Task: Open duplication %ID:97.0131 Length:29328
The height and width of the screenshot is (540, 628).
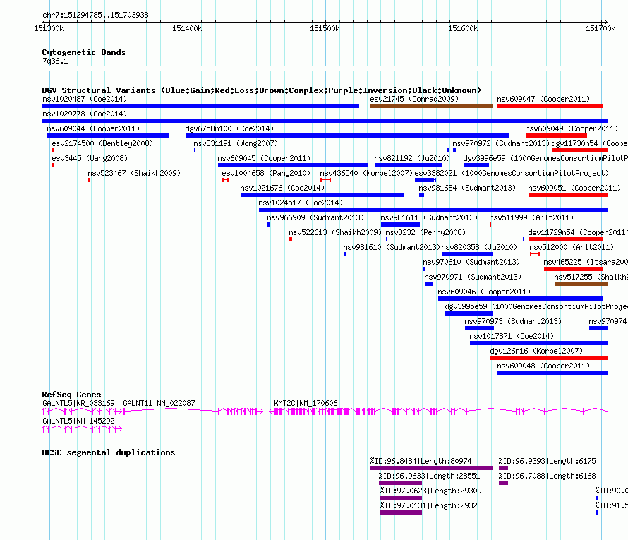Action: tap(430, 505)
